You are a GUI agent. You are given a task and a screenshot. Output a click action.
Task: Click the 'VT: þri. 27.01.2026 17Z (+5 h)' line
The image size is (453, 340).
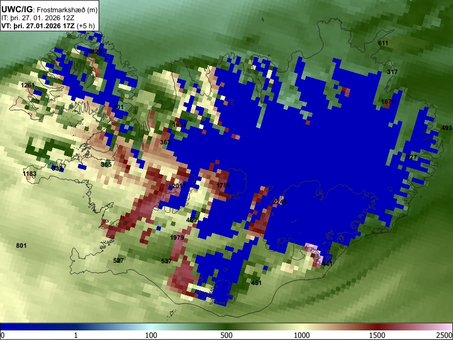pyautogui.click(x=48, y=26)
